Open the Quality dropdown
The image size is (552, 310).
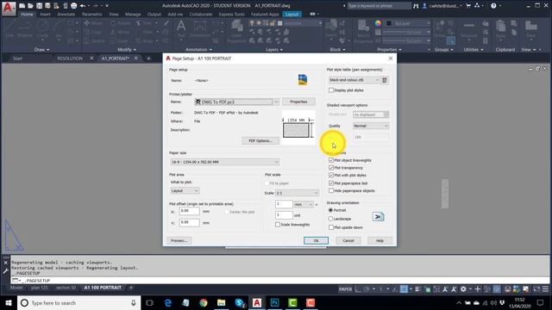pos(371,126)
